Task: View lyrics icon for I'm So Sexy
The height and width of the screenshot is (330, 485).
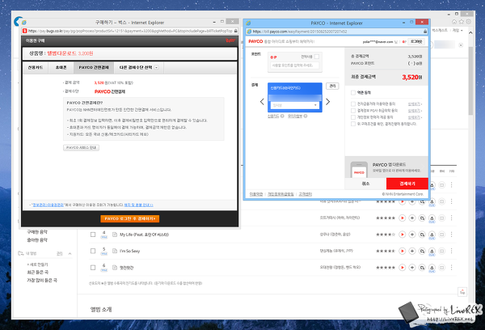Action: point(115,251)
